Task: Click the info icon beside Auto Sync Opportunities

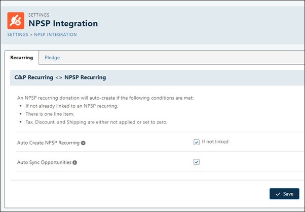Action: 75,162
